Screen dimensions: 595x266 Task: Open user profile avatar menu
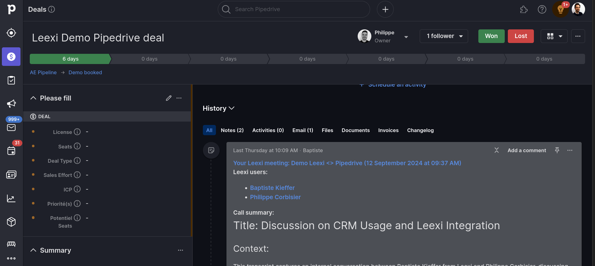[578, 9]
